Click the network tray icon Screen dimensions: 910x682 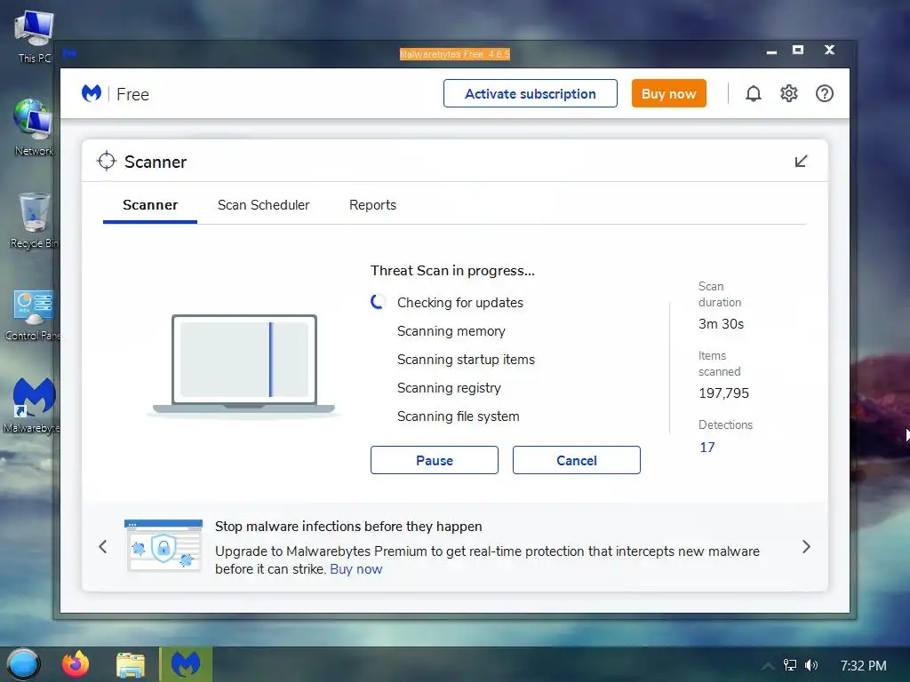click(789, 664)
